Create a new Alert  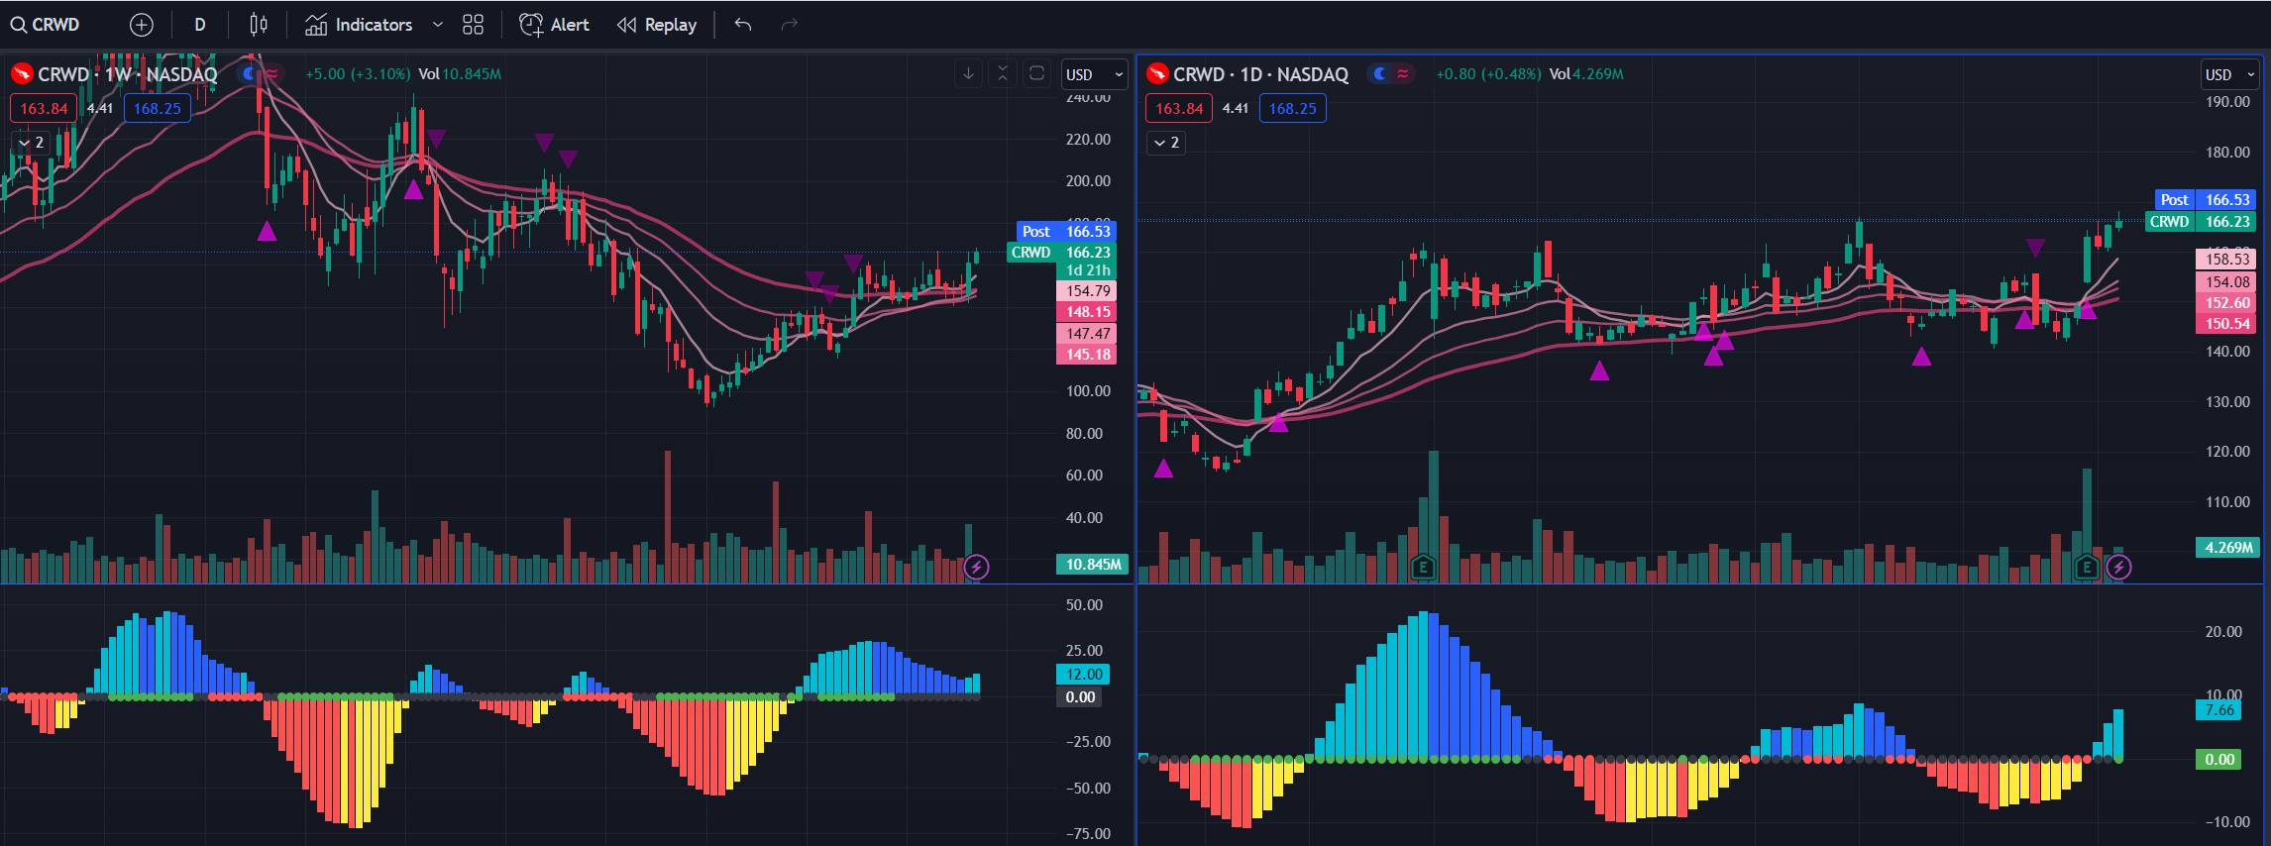[x=554, y=25]
